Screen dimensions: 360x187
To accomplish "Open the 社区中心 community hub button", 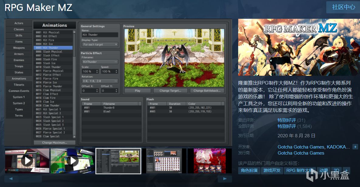I will pyautogui.click(x=343, y=7).
